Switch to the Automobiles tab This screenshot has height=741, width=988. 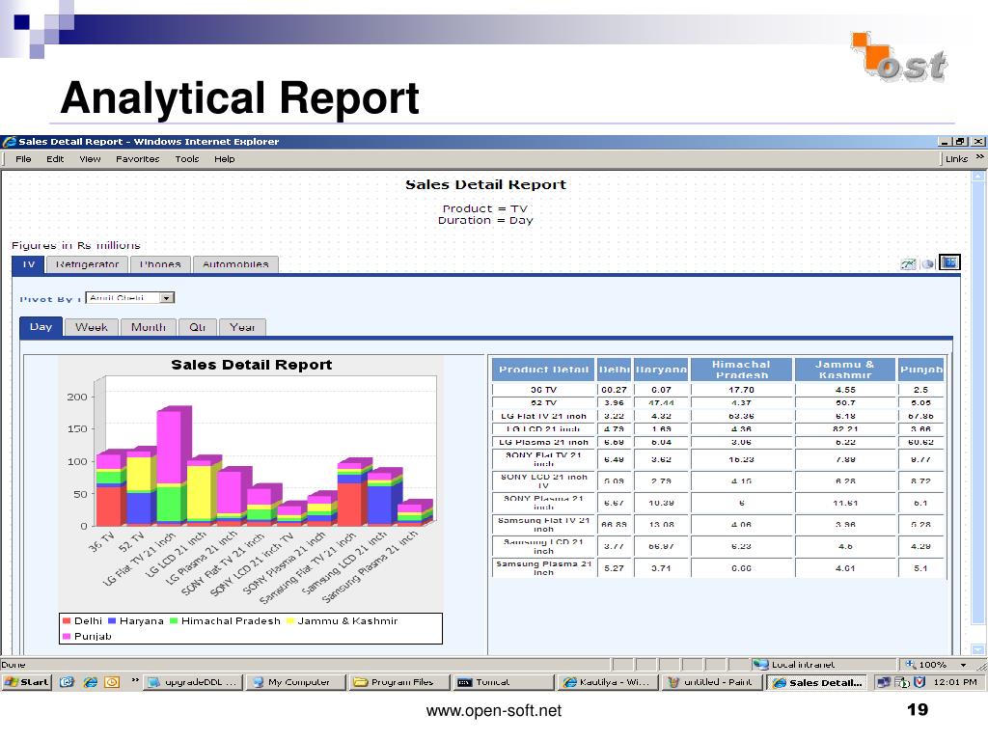(235, 264)
